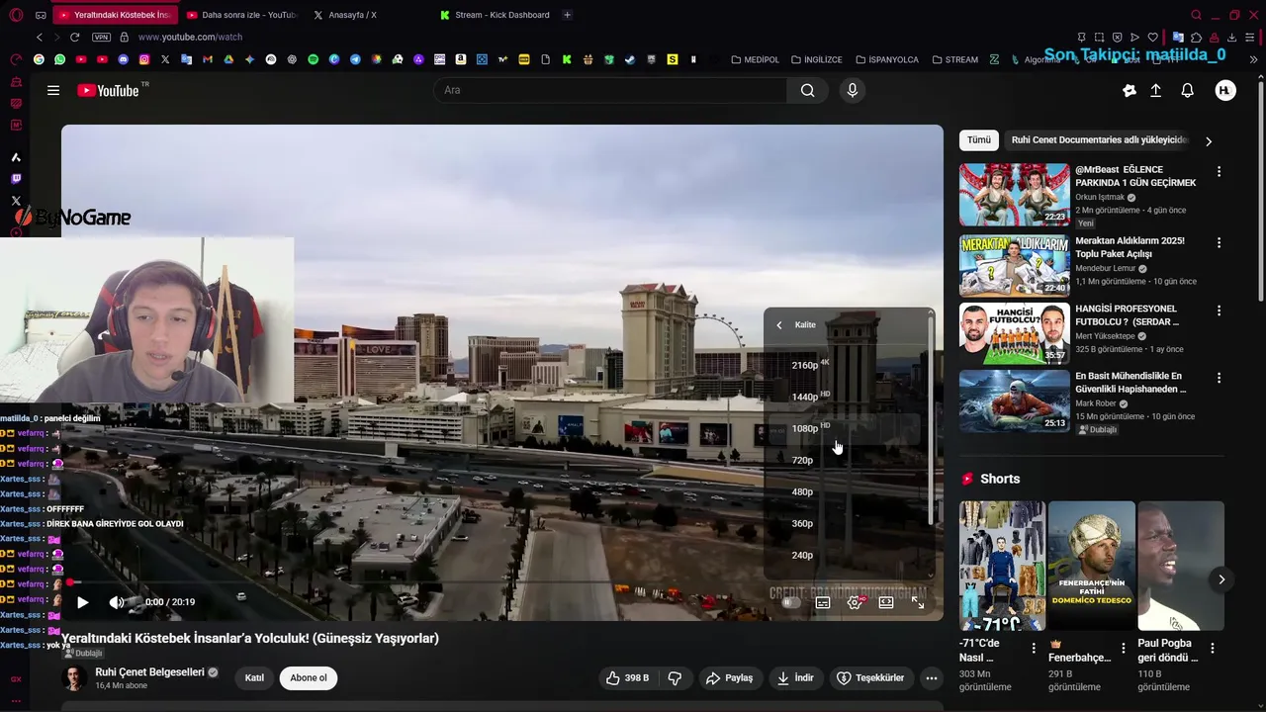Start voice search with microphone icon
The width and height of the screenshot is (1266, 712).
point(853,90)
